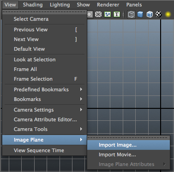The height and width of the screenshot is (172, 174).
Task: Enable wireframe cube display mode
Action: pos(131,14)
